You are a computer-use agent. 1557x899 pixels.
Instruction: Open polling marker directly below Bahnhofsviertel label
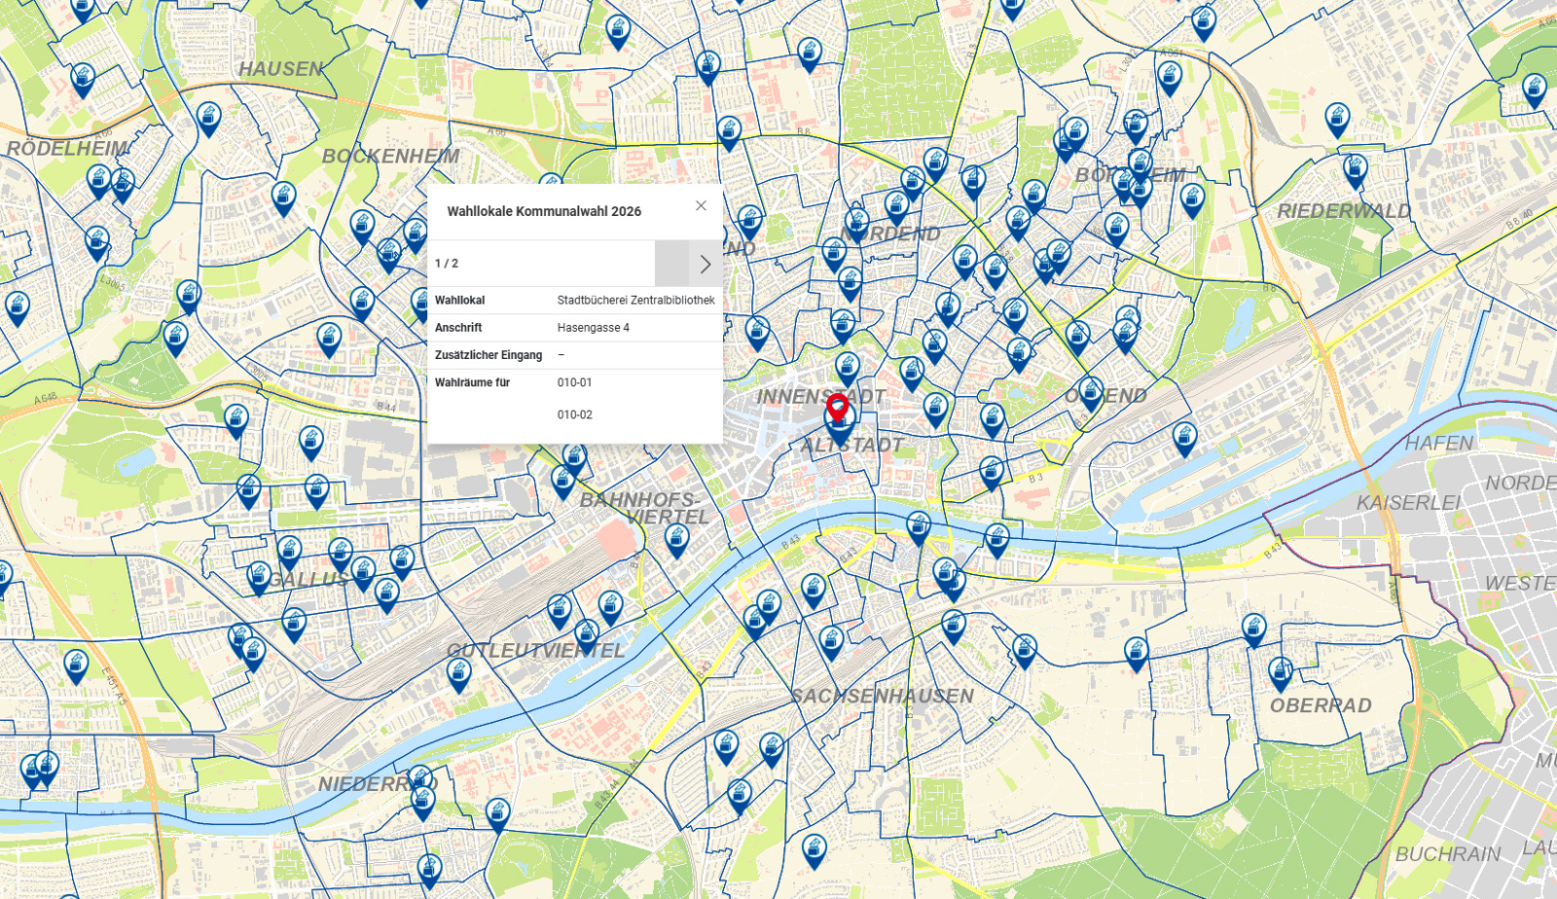[x=676, y=539]
